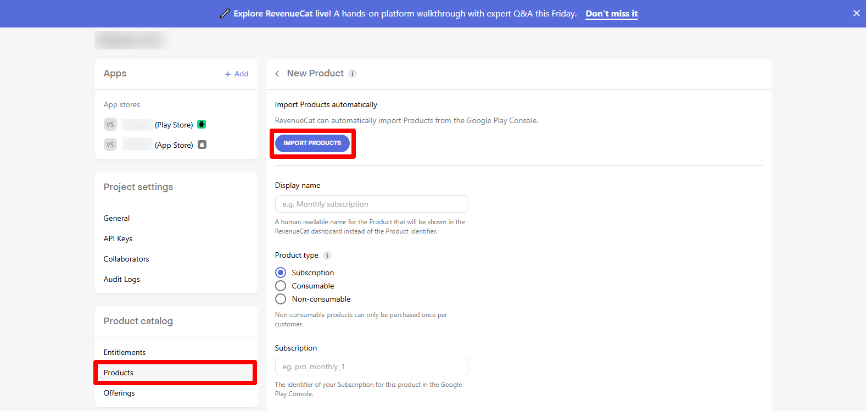Select the Non-consumable radio button
This screenshot has height=411, width=866.
click(x=281, y=299)
